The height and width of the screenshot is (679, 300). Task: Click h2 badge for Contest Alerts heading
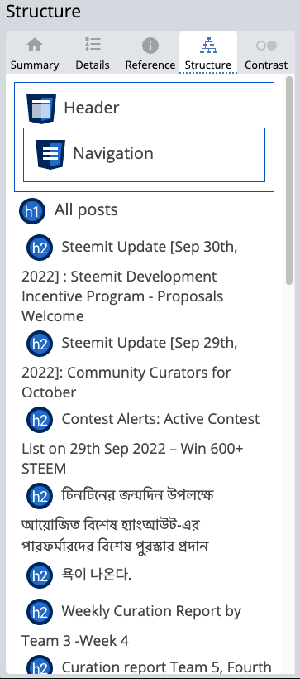40,420
